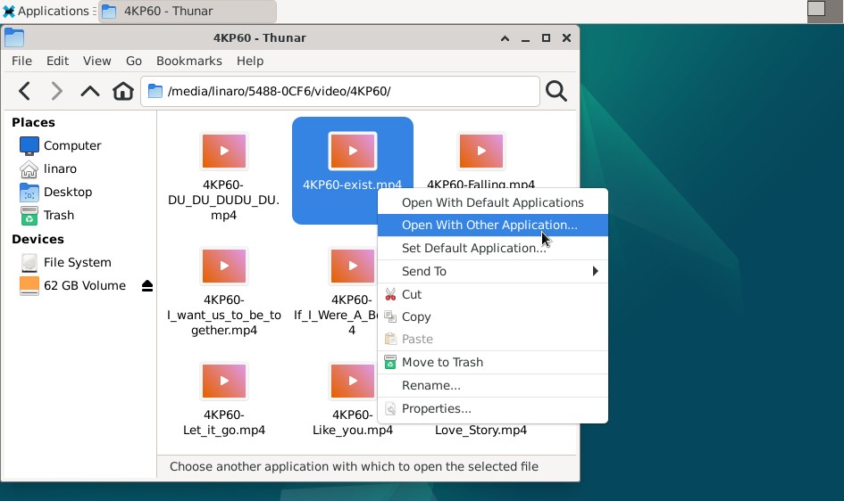Open the Go menu

[134, 61]
